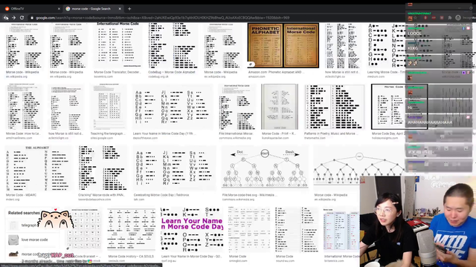Open a new browser tab
The height and width of the screenshot is (267, 476).
(x=129, y=9)
